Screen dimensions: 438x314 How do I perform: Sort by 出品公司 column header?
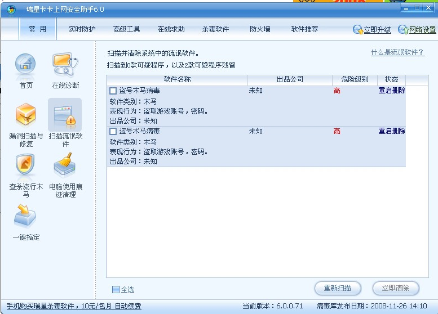click(290, 79)
